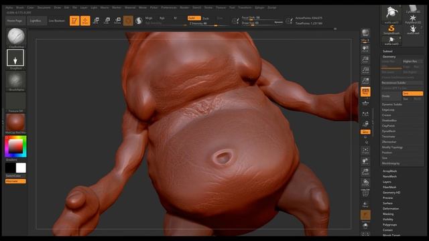This screenshot has width=429, height=241.
Task: Toggle Live Boolean mode
Action: (56, 21)
